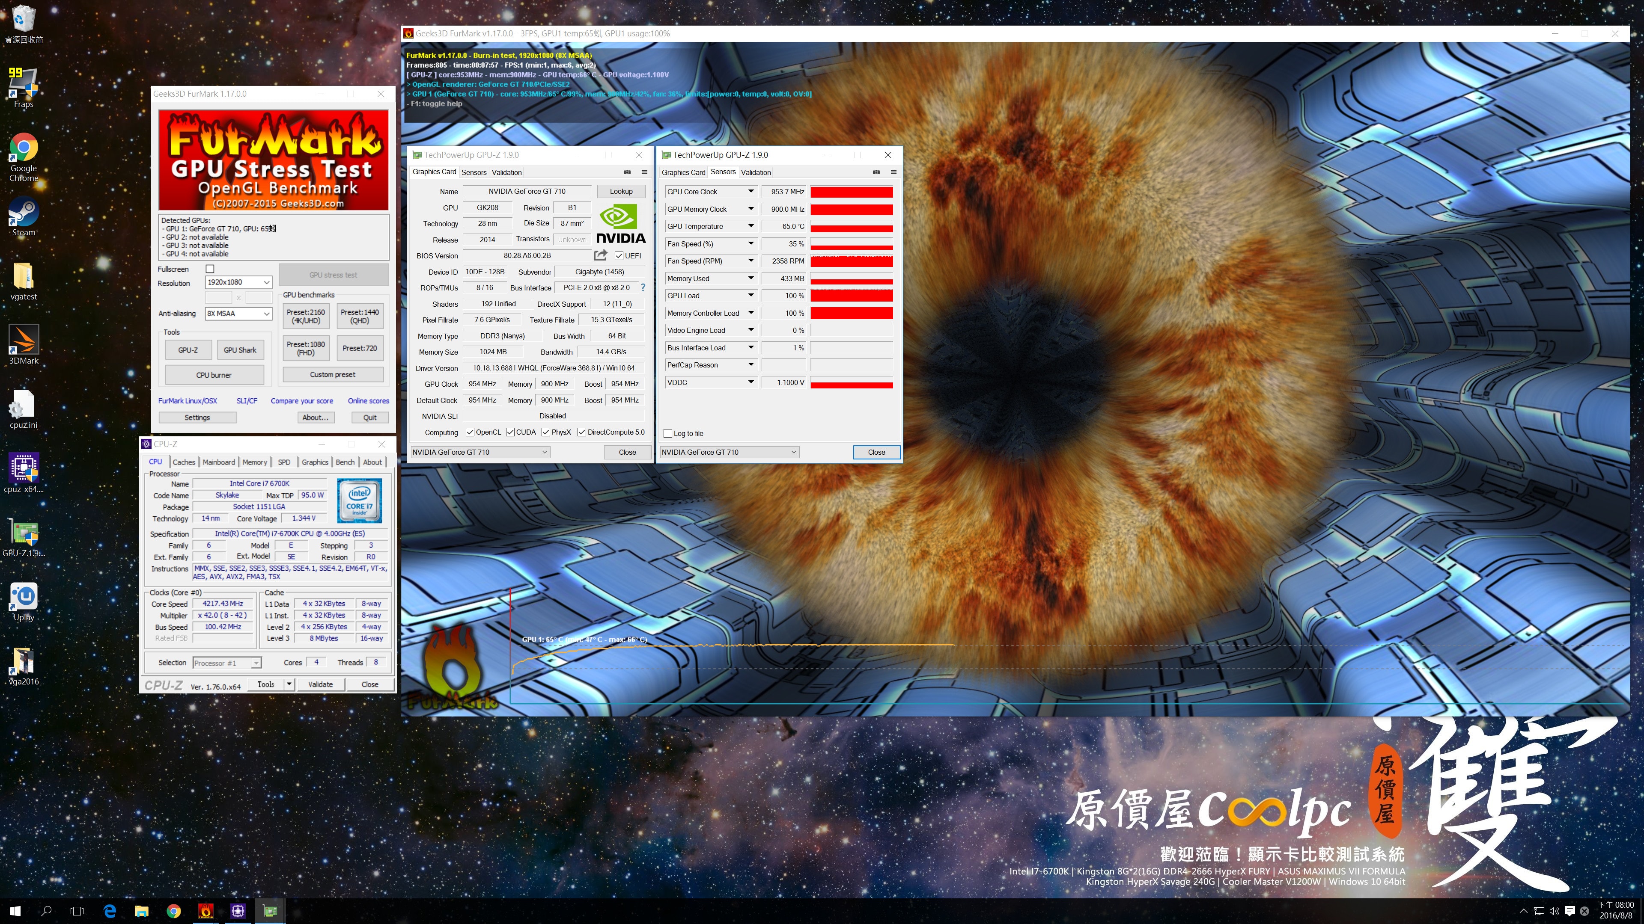Toggle the OpenCL checkbox
Viewport: 1644px width, 924px height.
click(x=471, y=432)
